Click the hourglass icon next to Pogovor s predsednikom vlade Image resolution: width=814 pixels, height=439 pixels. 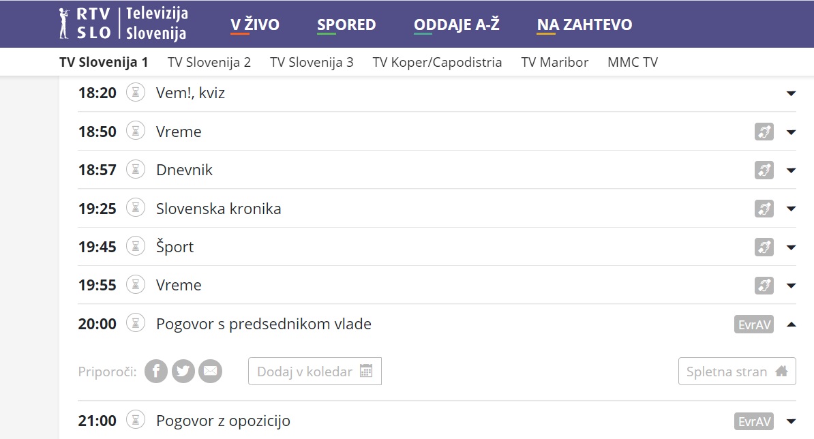click(x=137, y=324)
